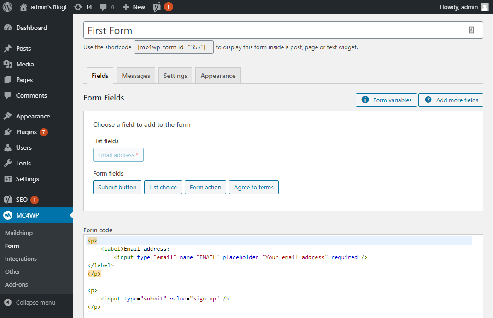Viewport: 493px width, 318px height.
Task: Click the Plugins plug icon
Action: coord(8,132)
